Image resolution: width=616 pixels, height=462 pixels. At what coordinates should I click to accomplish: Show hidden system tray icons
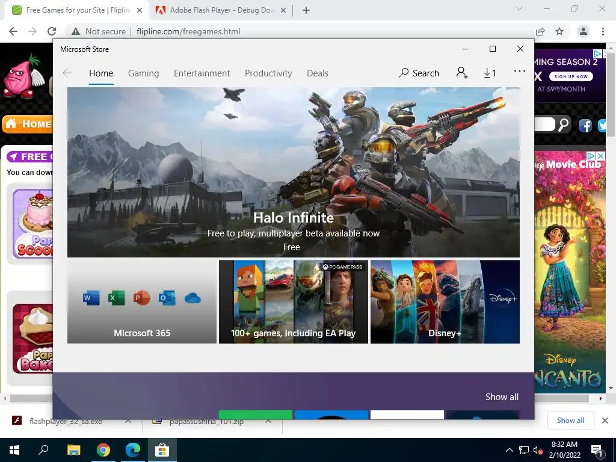[x=509, y=450]
